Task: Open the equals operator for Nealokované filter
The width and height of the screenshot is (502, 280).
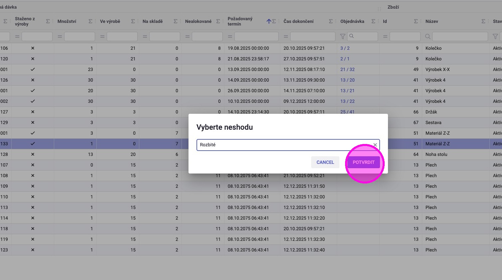Action: coord(188,36)
